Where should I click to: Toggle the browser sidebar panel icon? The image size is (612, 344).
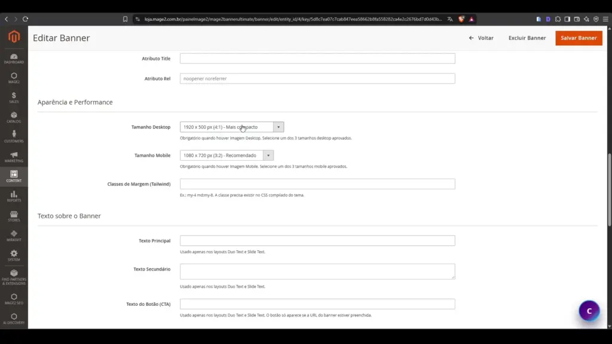click(567, 19)
